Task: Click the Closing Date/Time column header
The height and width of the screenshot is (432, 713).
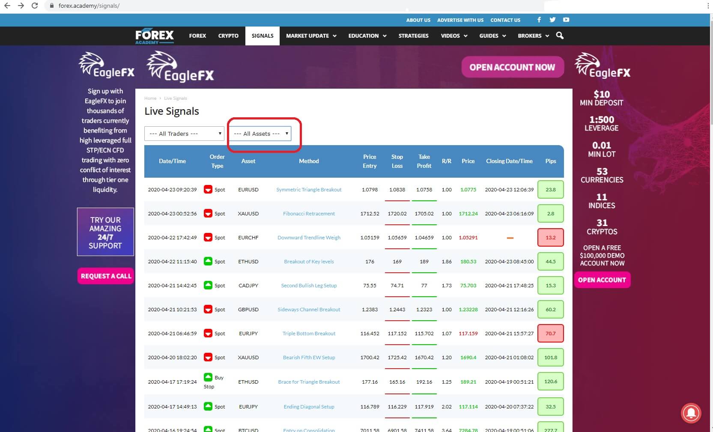Action: pyautogui.click(x=509, y=161)
